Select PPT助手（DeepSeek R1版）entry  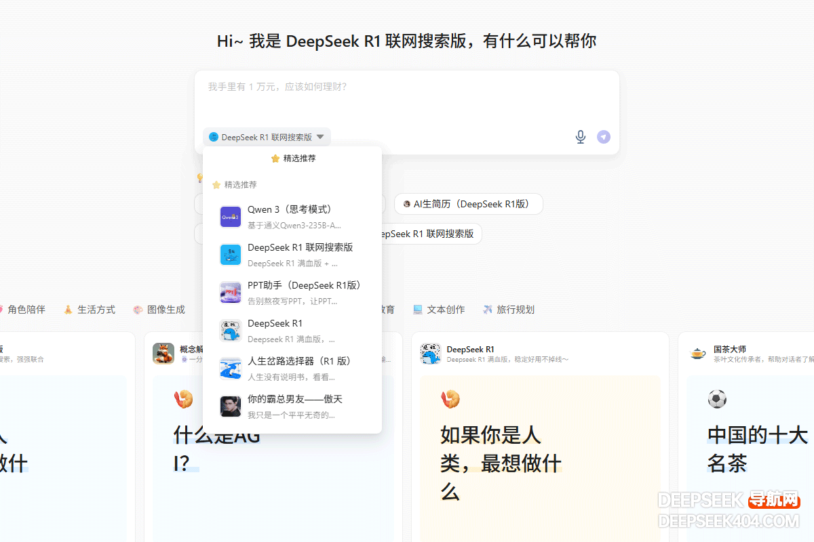tap(292, 293)
